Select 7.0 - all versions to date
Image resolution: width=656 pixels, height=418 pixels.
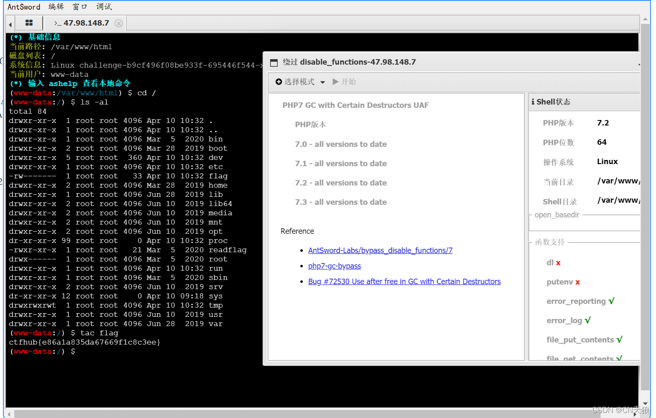coord(341,144)
